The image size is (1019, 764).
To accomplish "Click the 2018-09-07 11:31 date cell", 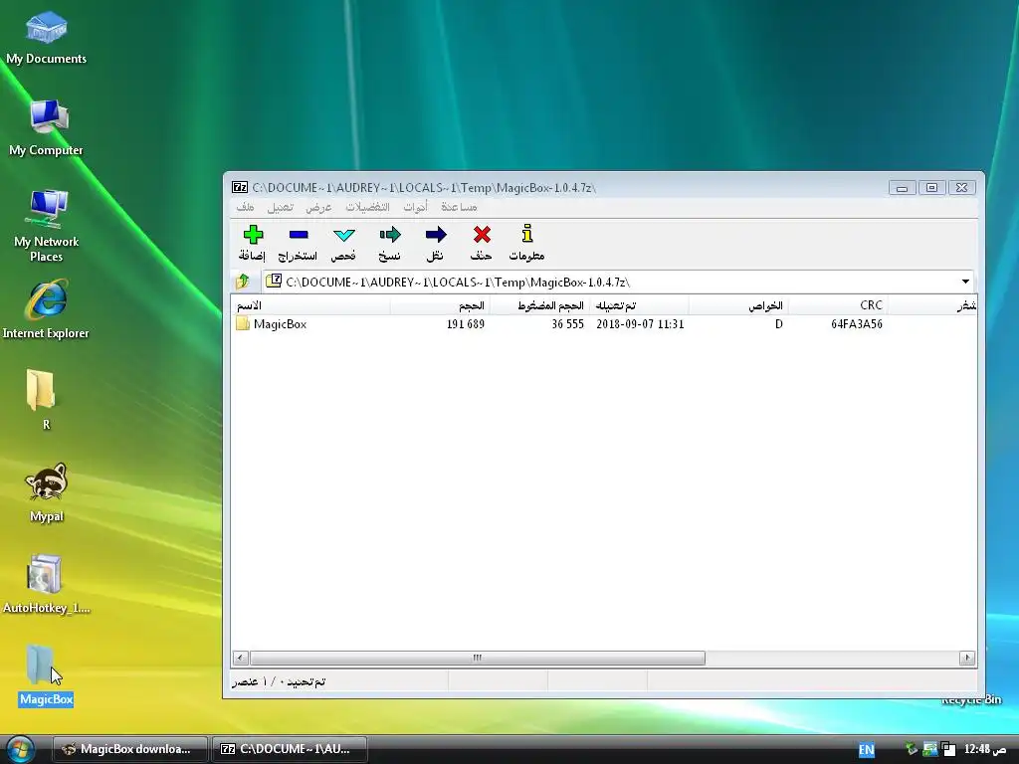I will pyautogui.click(x=640, y=324).
